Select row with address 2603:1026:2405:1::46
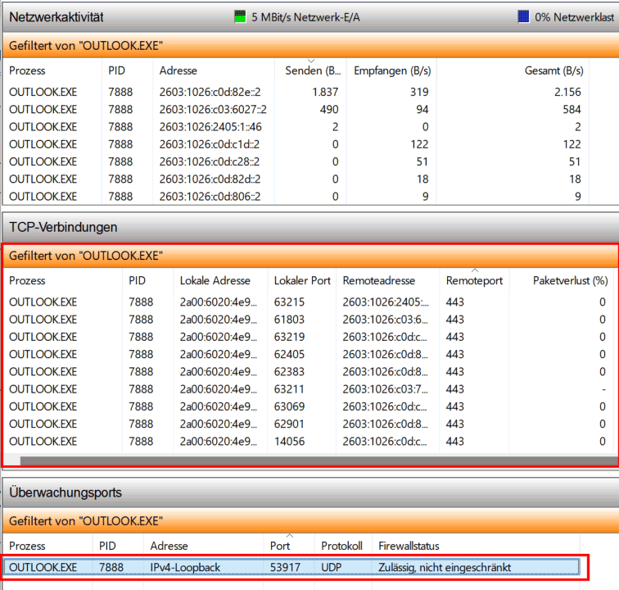619x590 pixels. (296, 127)
